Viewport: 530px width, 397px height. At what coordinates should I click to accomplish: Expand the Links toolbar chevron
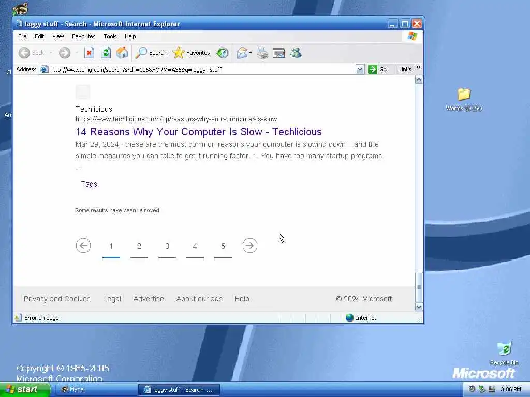click(418, 67)
